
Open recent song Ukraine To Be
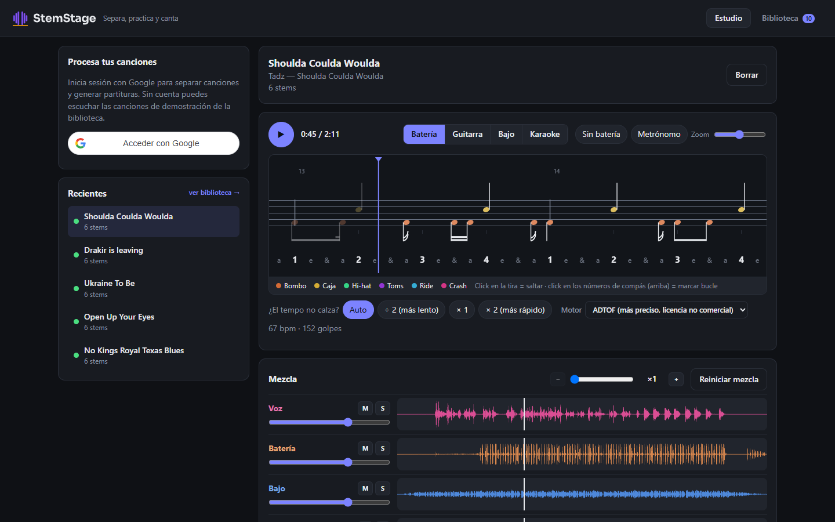(154, 288)
